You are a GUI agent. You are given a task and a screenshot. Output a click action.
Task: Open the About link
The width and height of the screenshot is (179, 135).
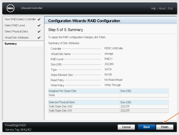point(162,9)
